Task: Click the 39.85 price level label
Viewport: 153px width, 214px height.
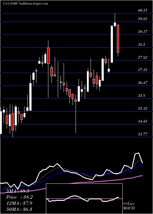Action: pyautogui.click(x=143, y=19)
